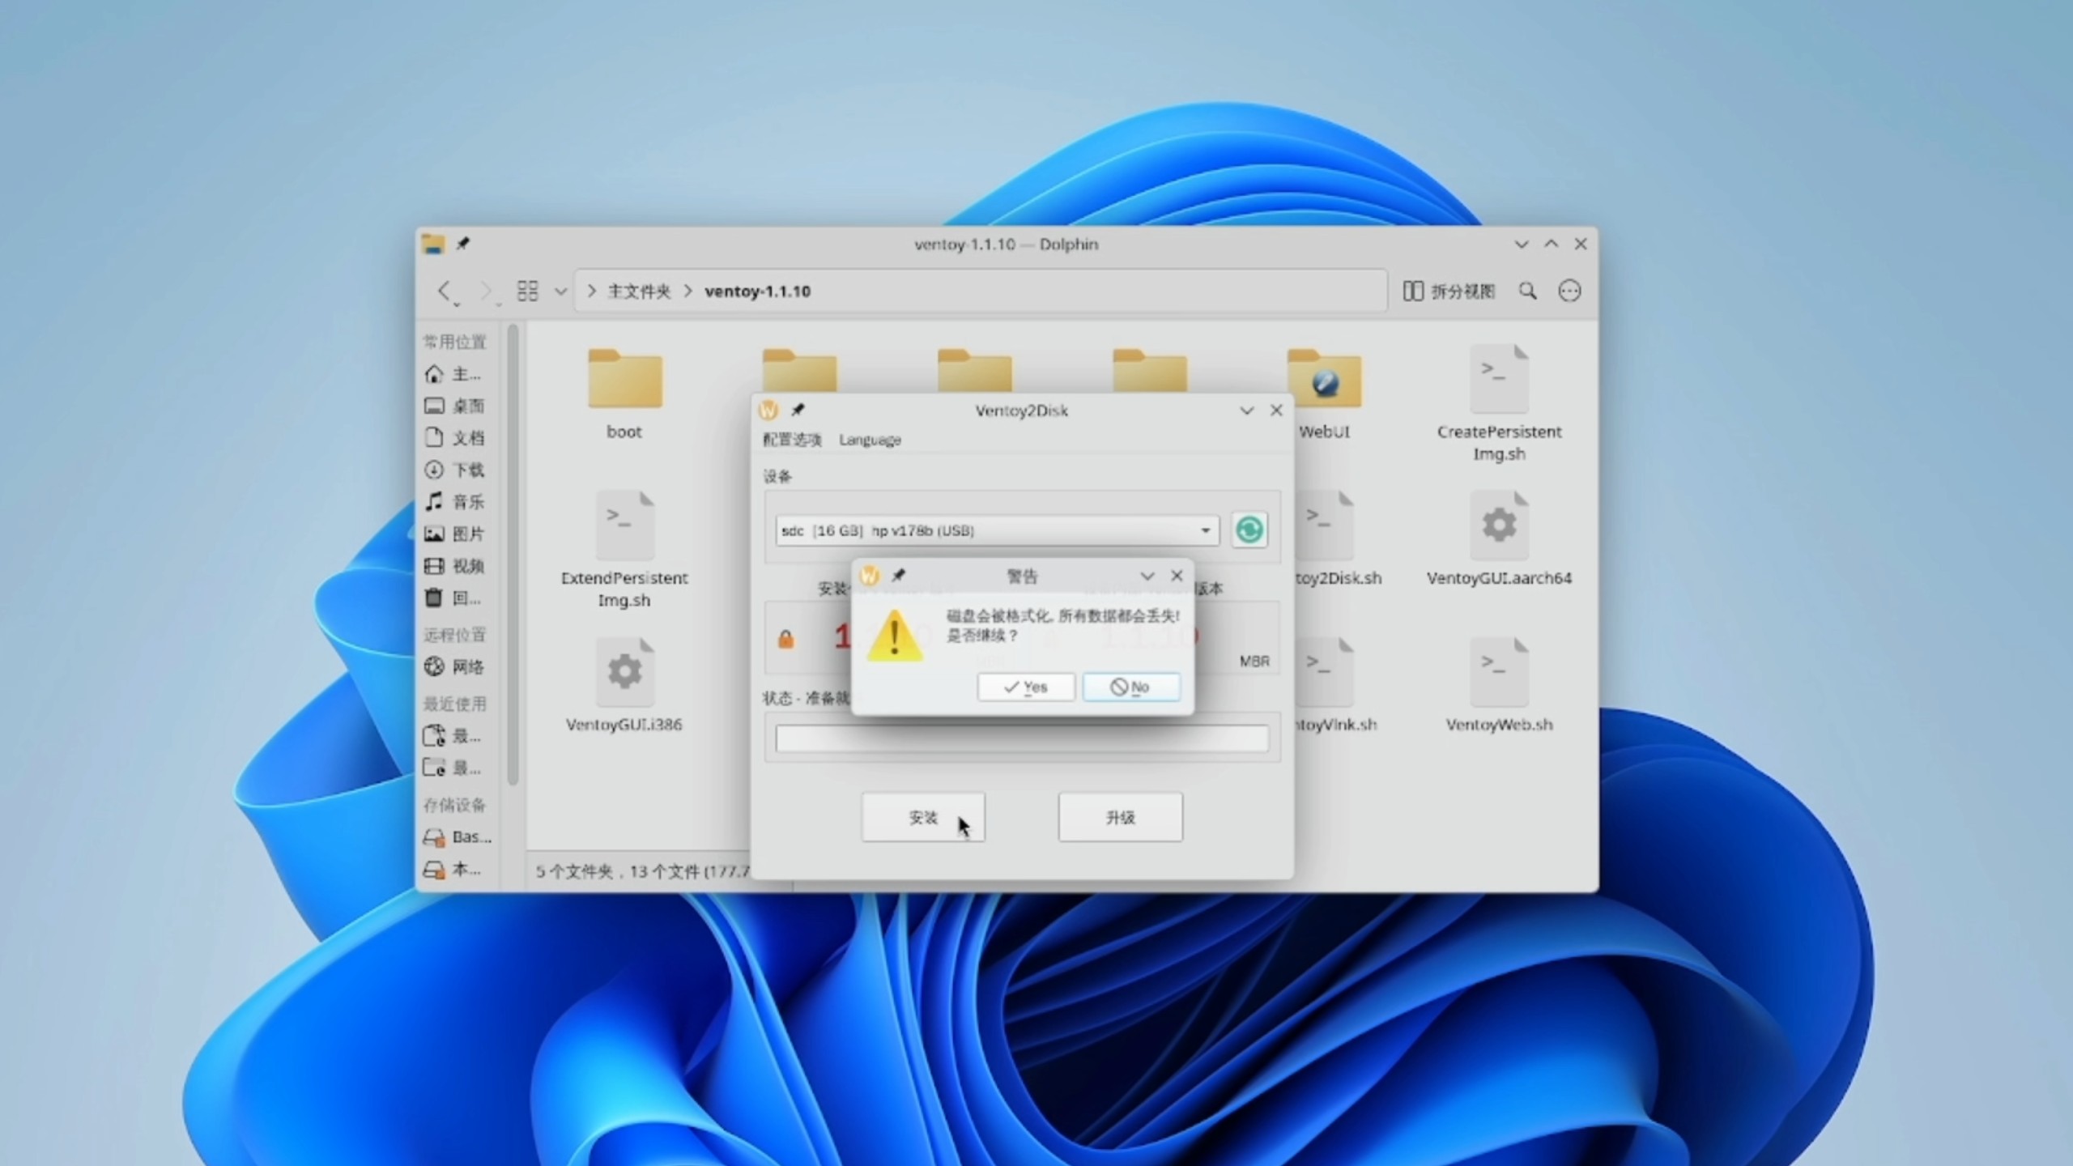Click the green refresh device list icon
The width and height of the screenshot is (2073, 1166).
(x=1249, y=530)
